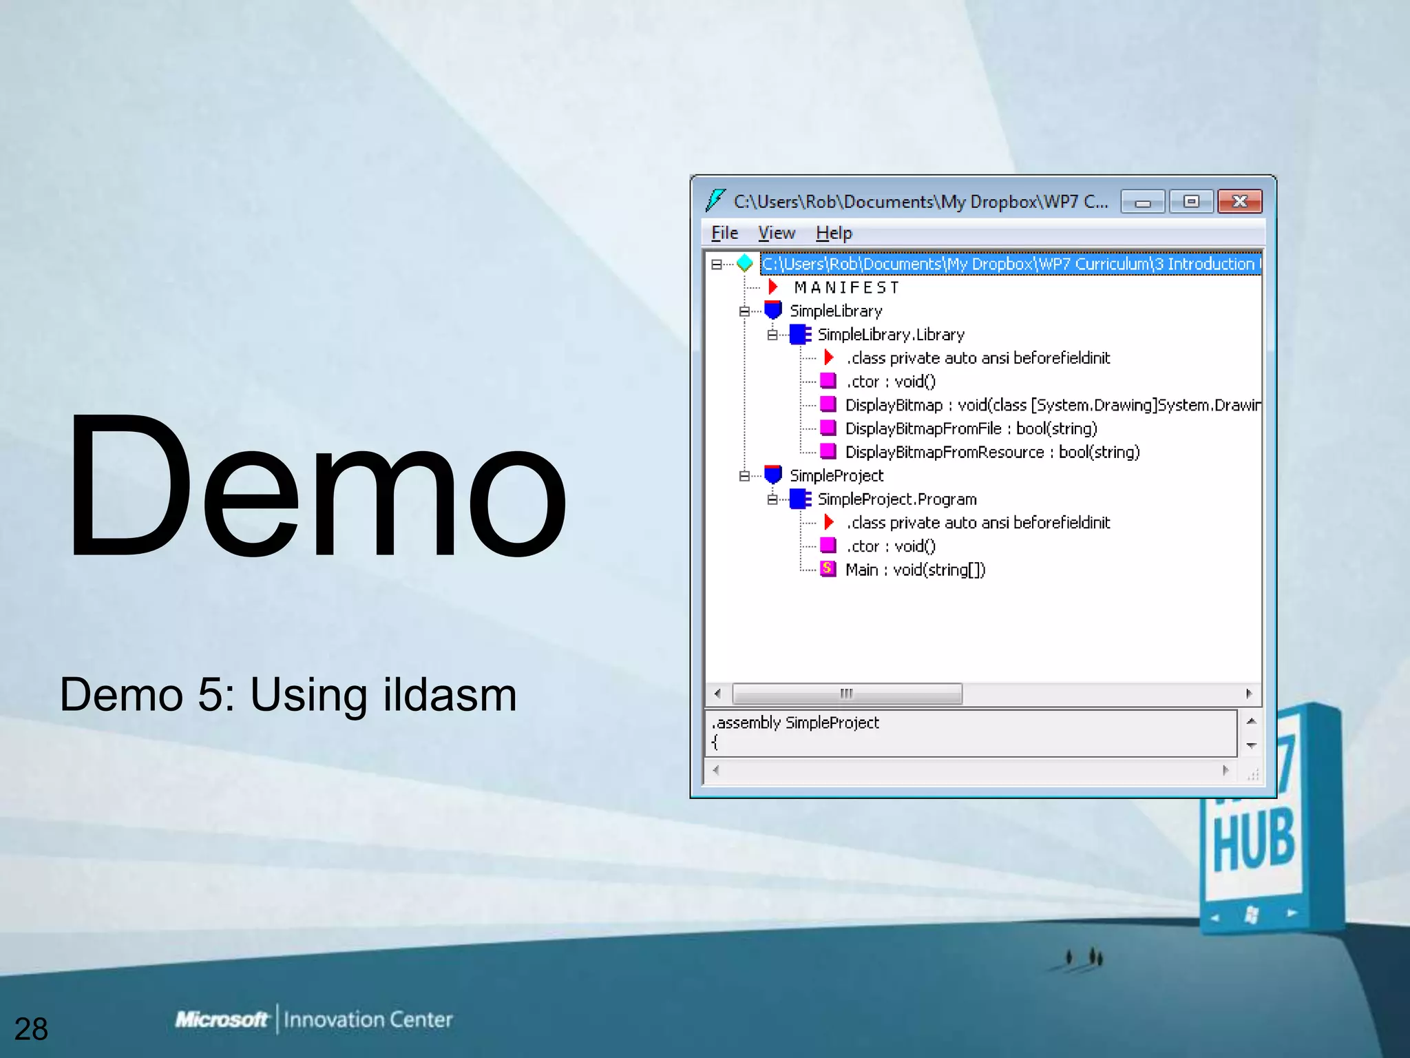Click the blue class icon beside SimpleLibrary.Library
1410x1058 pixels.
801,334
